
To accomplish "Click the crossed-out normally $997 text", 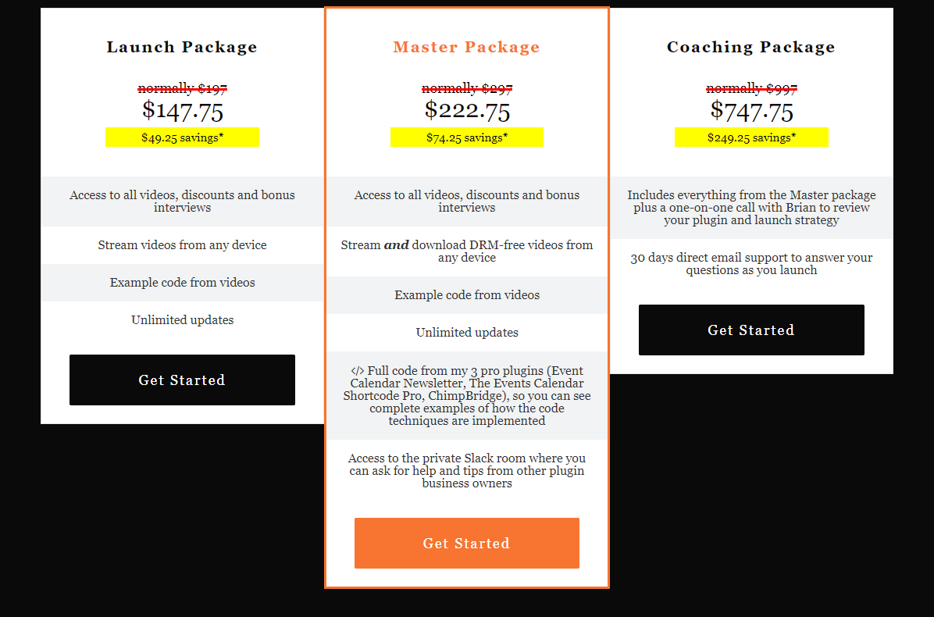I will [x=751, y=89].
